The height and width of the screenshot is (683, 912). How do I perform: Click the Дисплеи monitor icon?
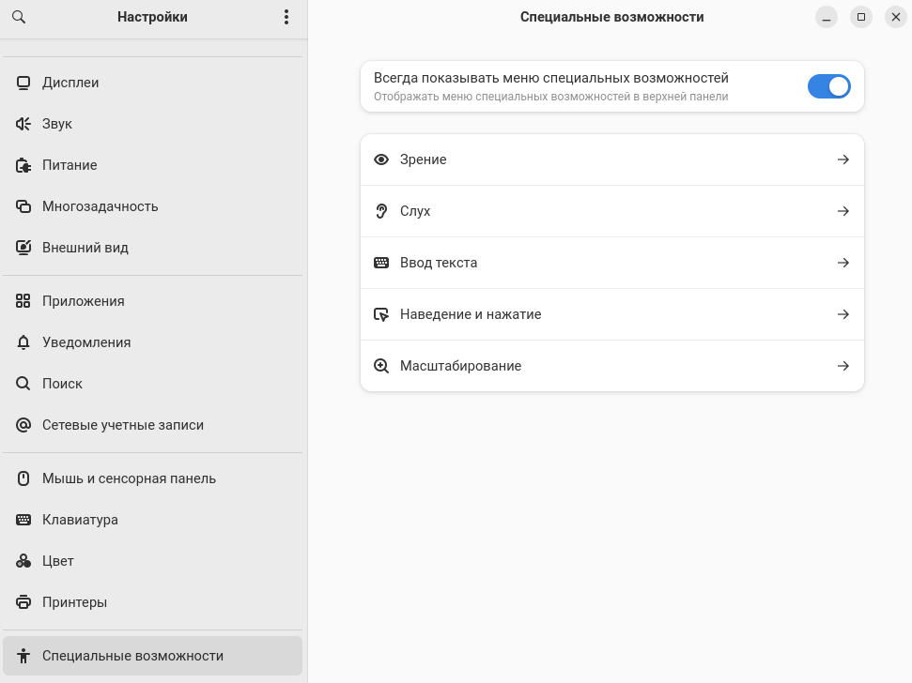click(x=23, y=83)
